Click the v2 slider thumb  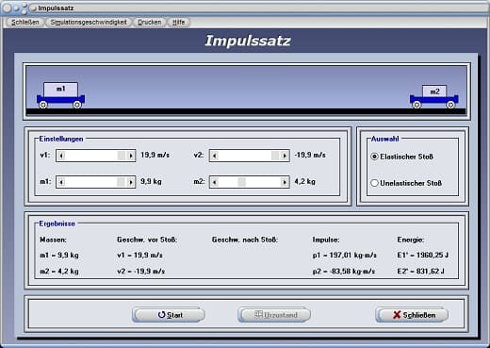(x=275, y=156)
